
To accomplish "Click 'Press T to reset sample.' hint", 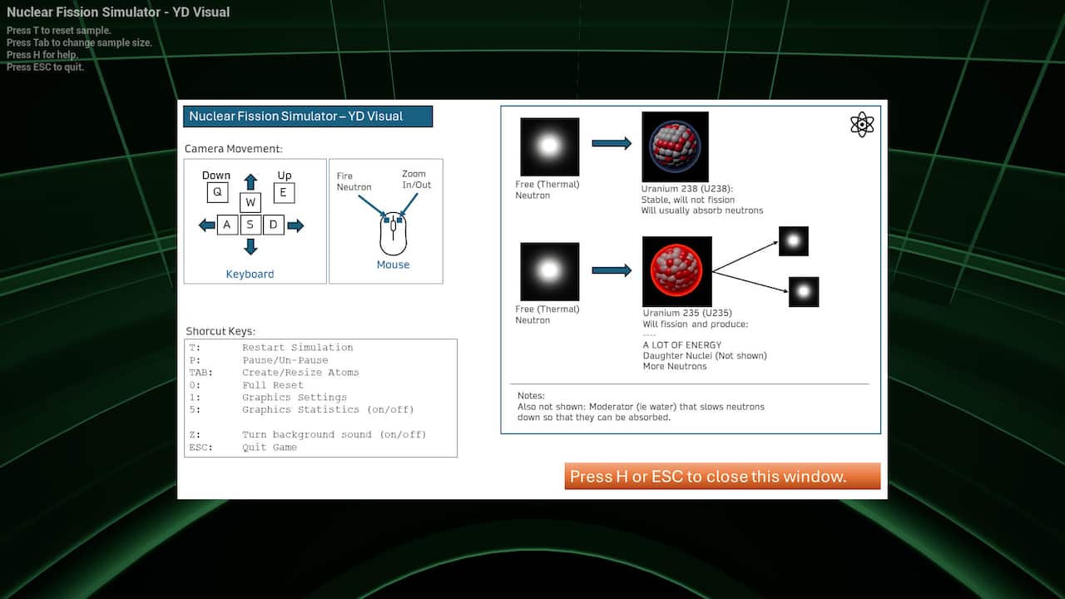I will click(59, 31).
